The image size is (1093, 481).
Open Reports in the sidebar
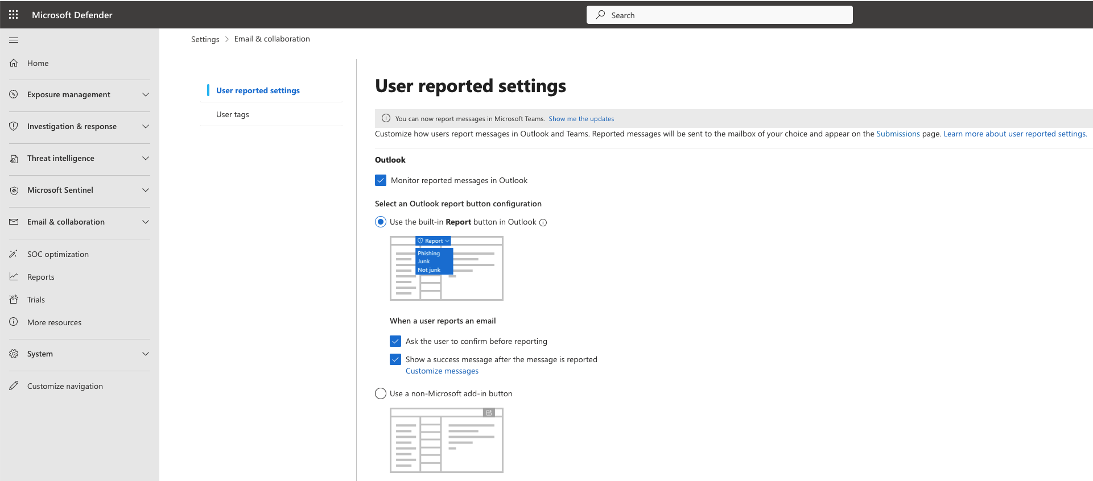[41, 277]
